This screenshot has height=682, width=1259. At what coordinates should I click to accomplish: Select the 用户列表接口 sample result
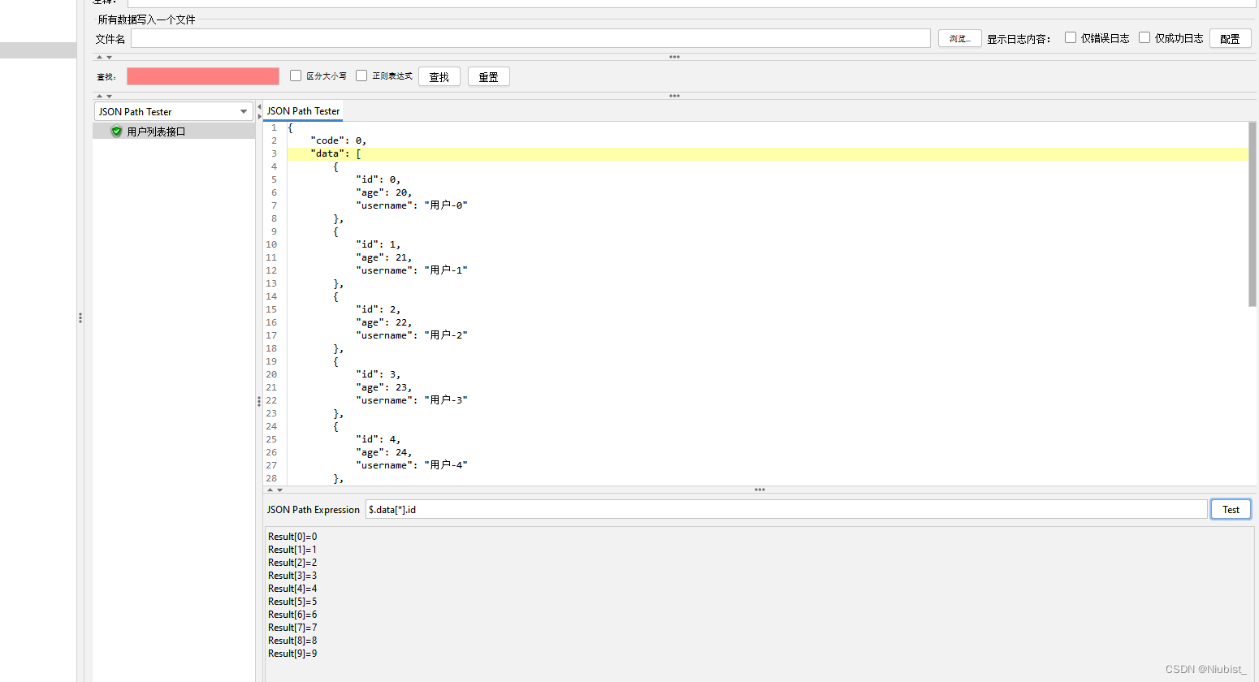[174, 132]
